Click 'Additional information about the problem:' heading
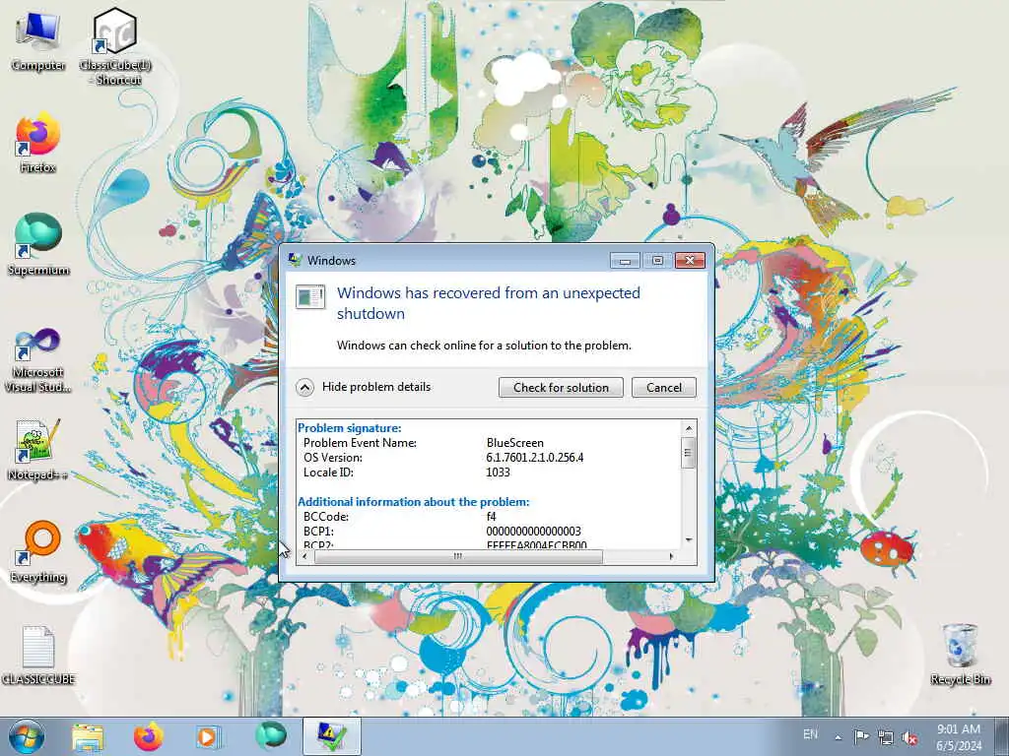 [414, 502]
